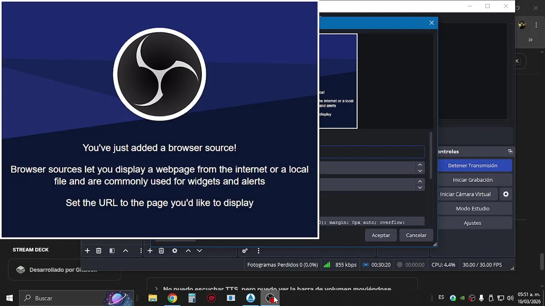Delete selected scene with trash icon

pos(99,251)
